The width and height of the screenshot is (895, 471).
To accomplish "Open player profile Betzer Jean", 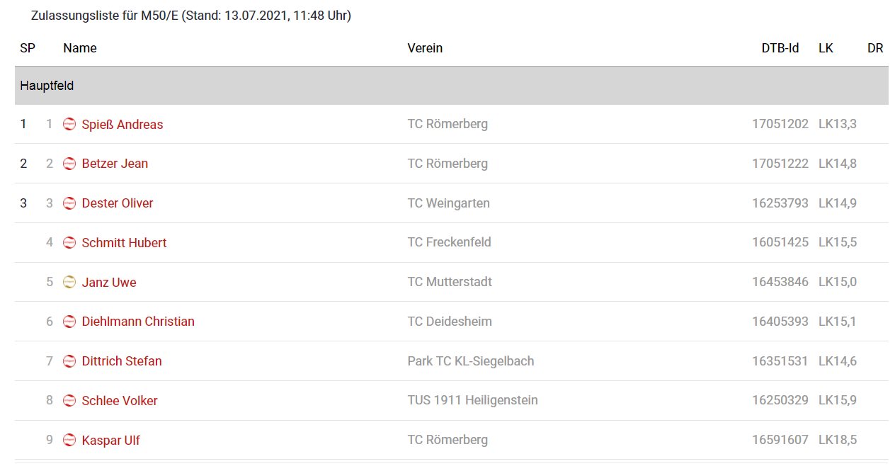I will 115,164.
